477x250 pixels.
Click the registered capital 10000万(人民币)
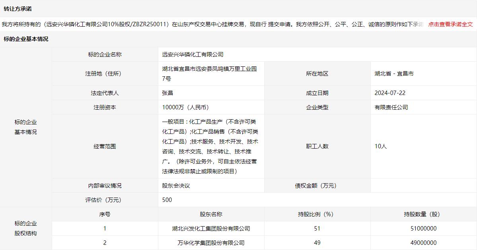[x=186, y=107]
